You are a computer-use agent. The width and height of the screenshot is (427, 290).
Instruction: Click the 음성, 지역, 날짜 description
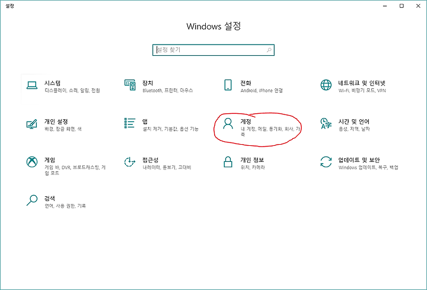click(354, 129)
